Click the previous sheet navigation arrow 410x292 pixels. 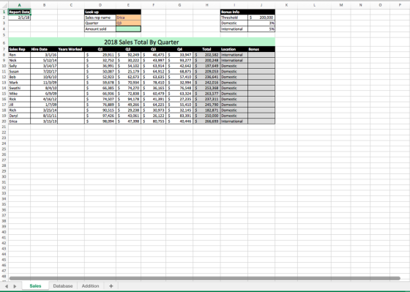click(7, 286)
